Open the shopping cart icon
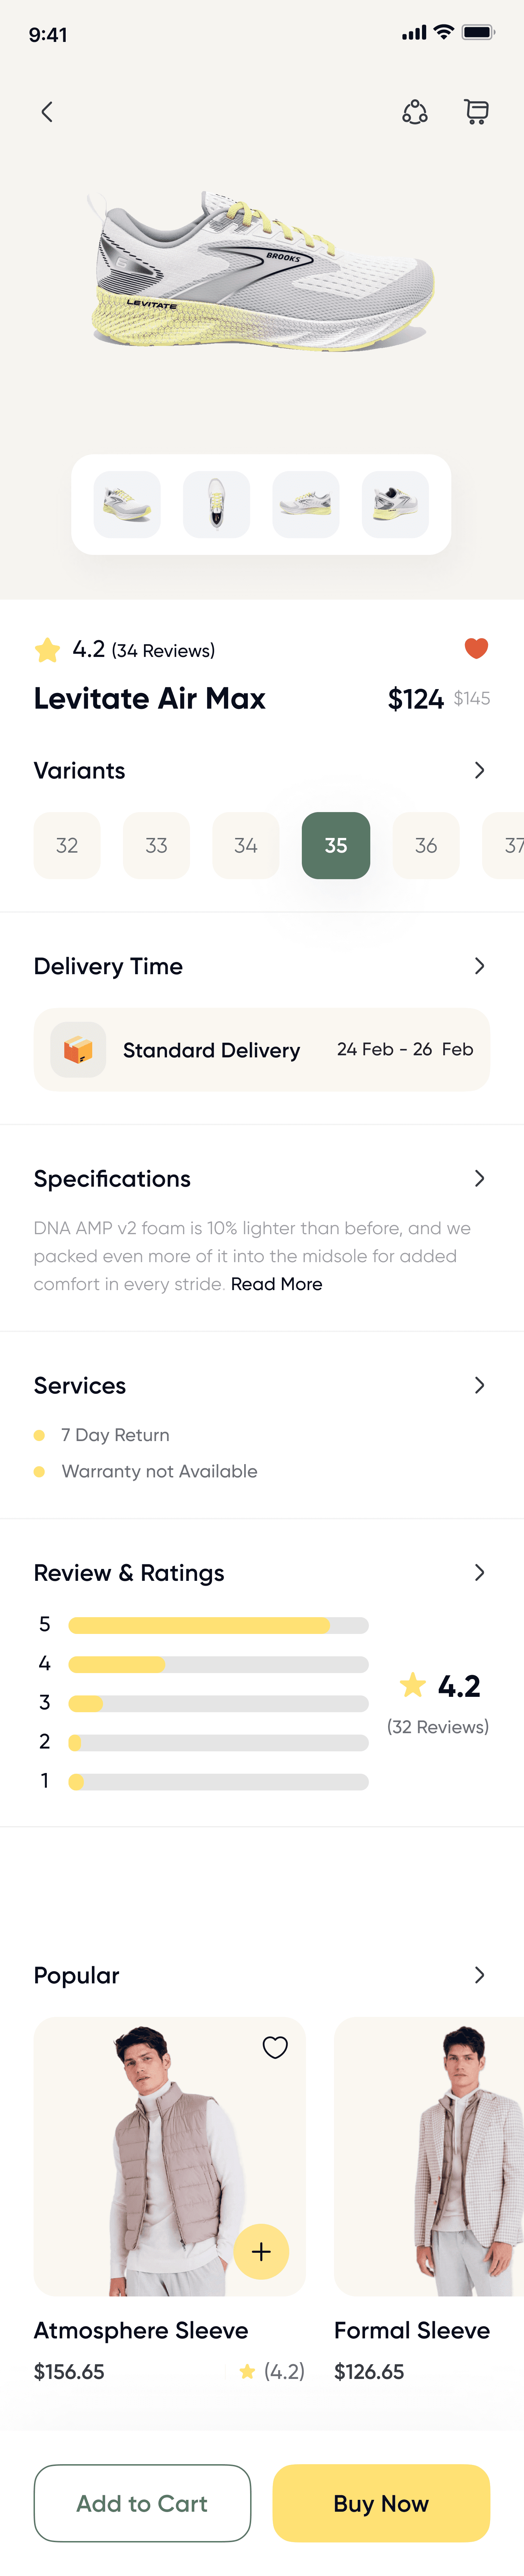The width and height of the screenshot is (524, 2576). [477, 112]
